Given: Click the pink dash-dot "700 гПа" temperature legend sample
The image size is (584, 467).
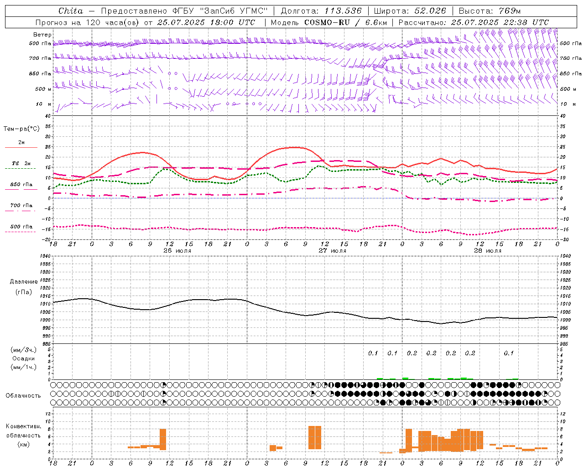Looking at the screenshot, I should click(20, 211).
